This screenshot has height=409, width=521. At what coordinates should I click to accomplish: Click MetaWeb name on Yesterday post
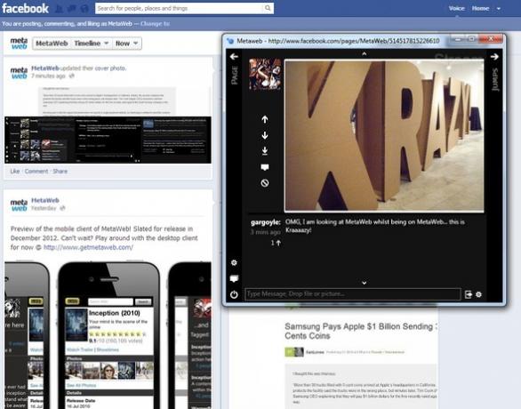pos(45,200)
